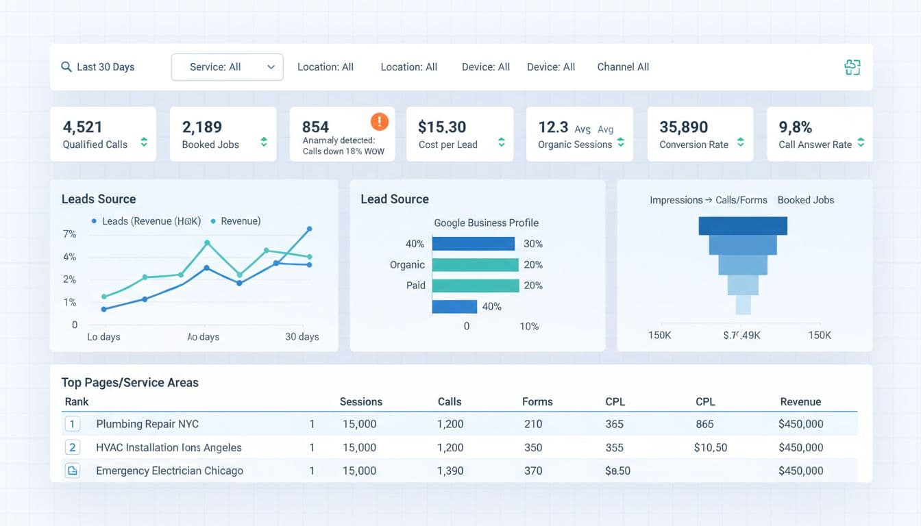Click the green capture icon in filter bar
The height and width of the screenshot is (526, 921).
(x=852, y=67)
